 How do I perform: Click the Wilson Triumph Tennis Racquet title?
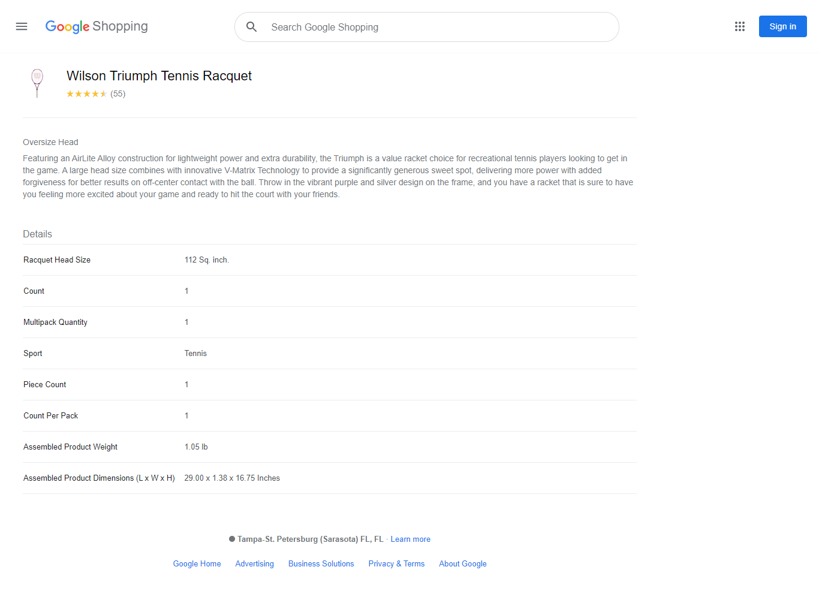(159, 76)
